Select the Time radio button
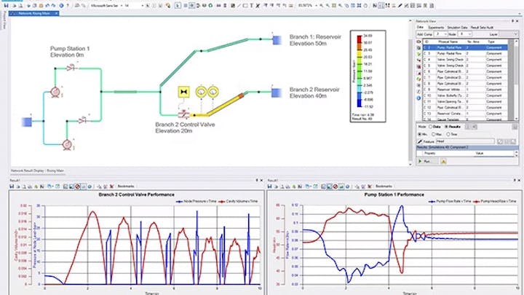 point(448,134)
